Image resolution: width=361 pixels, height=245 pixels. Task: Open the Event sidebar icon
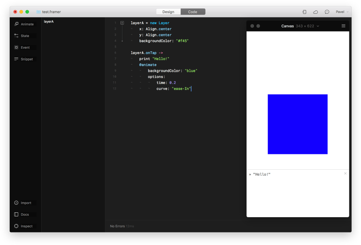[x=17, y=48]
